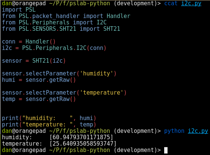The image size is (210, 155).
Task: Click the line 'import PSL'
Action: coord(19,10)
